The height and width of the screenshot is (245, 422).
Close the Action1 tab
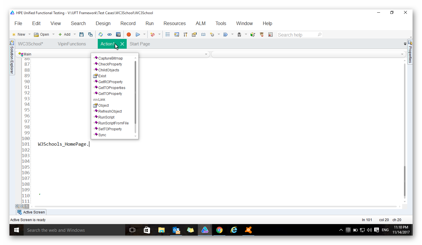[x=122, y=44]
